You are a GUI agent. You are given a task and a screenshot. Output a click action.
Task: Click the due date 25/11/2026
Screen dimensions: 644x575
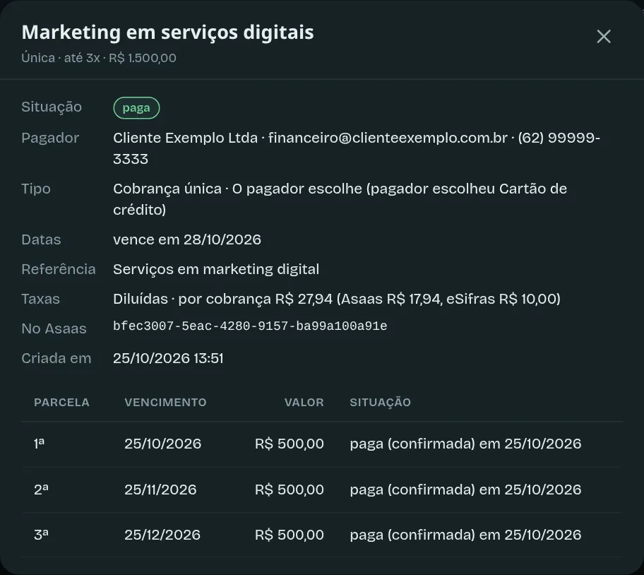point(160,490)
